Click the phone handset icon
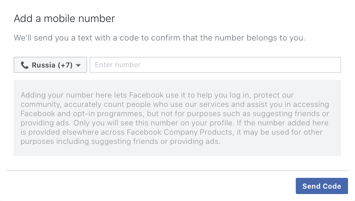 25,65
